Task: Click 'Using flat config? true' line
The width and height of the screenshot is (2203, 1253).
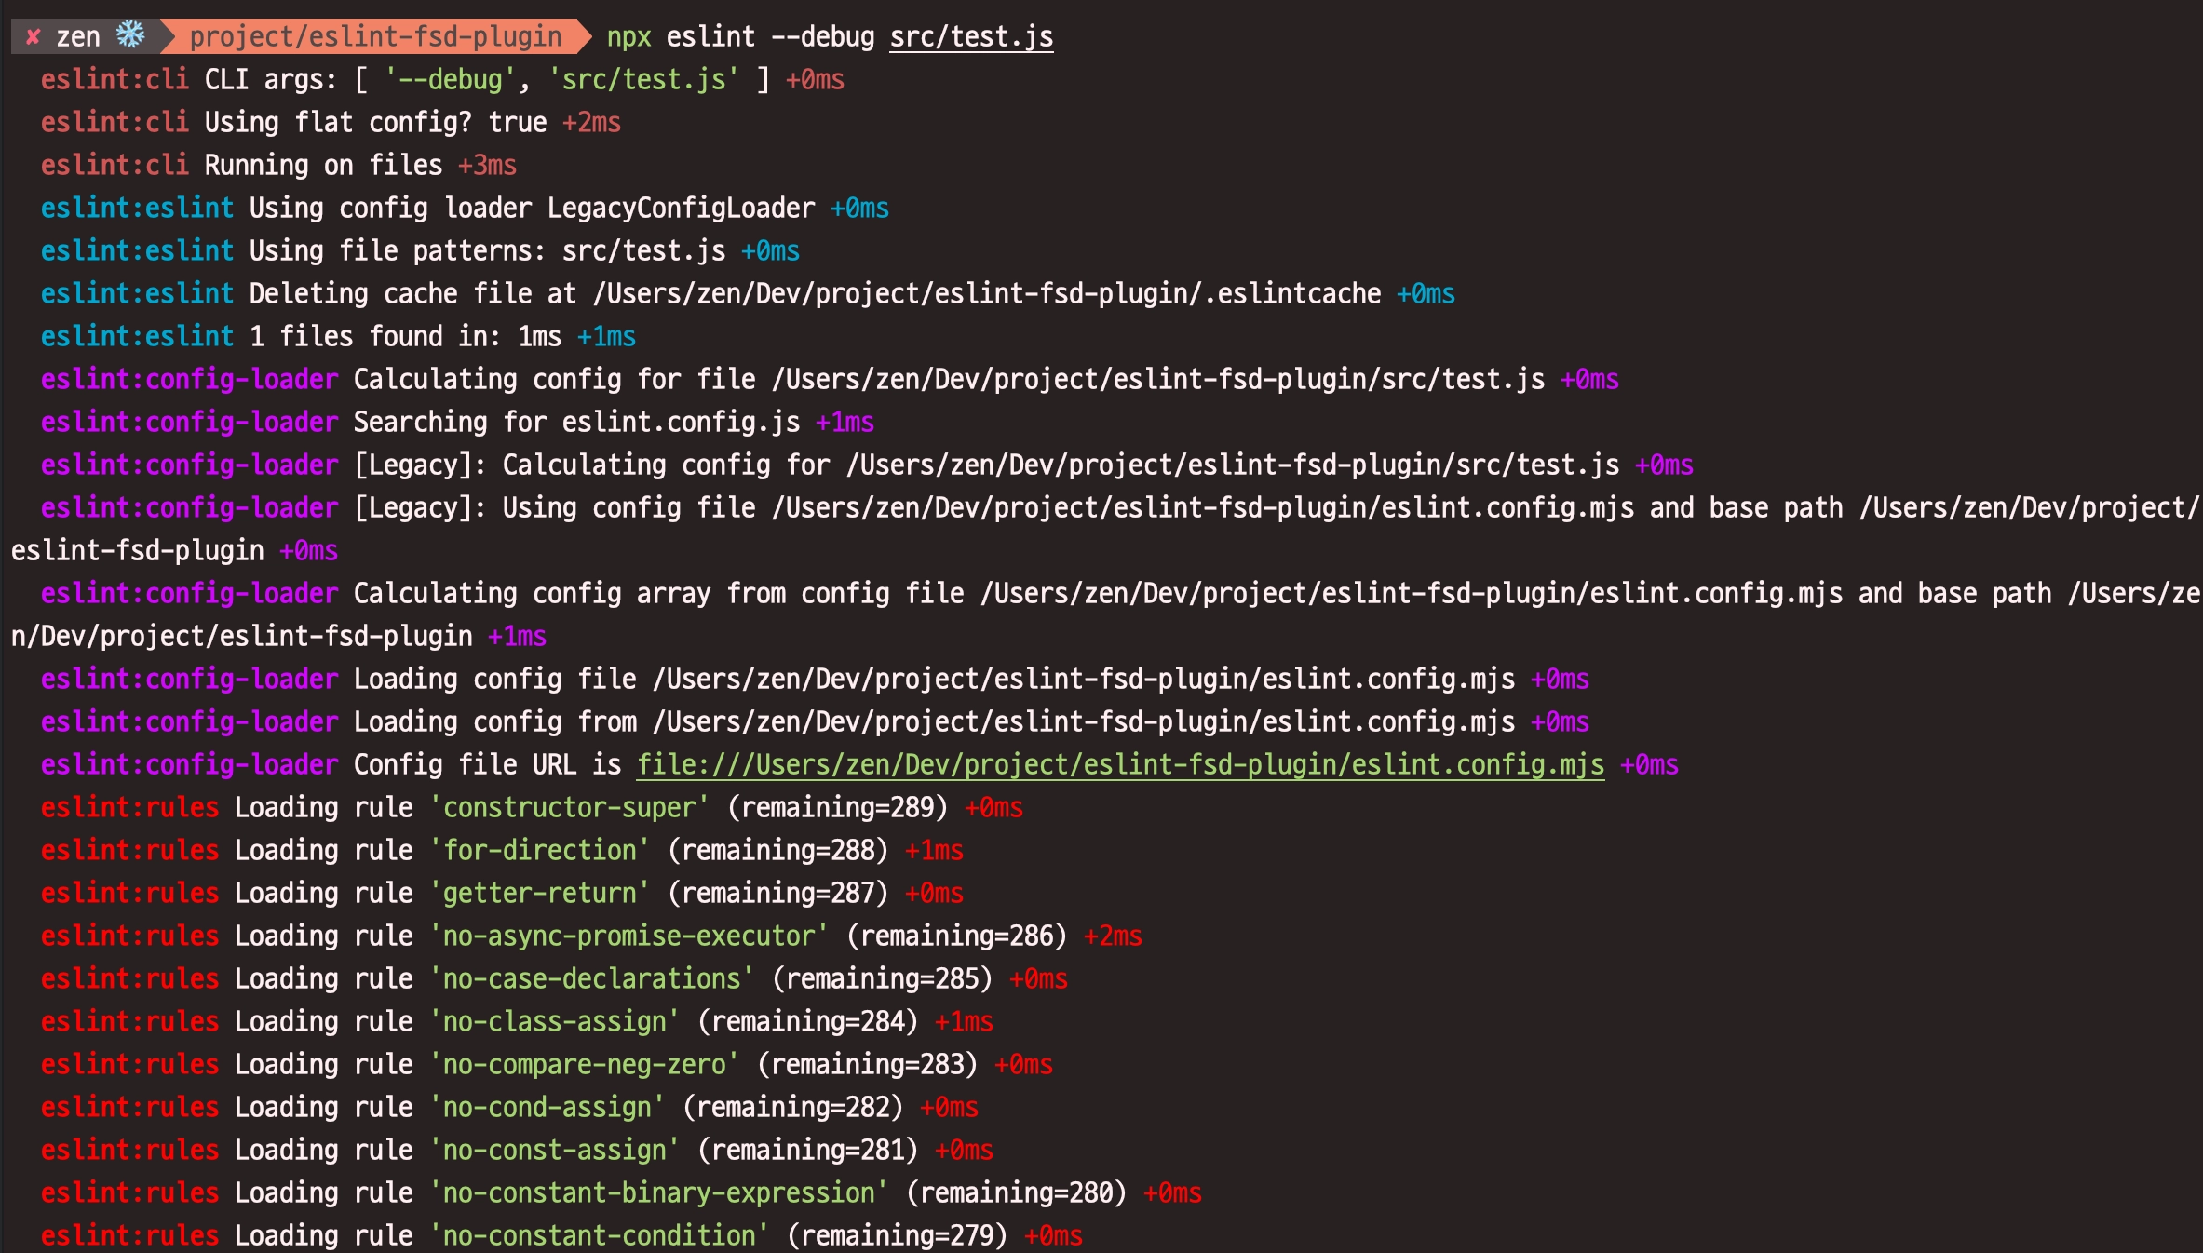Action: pos(331,123)
